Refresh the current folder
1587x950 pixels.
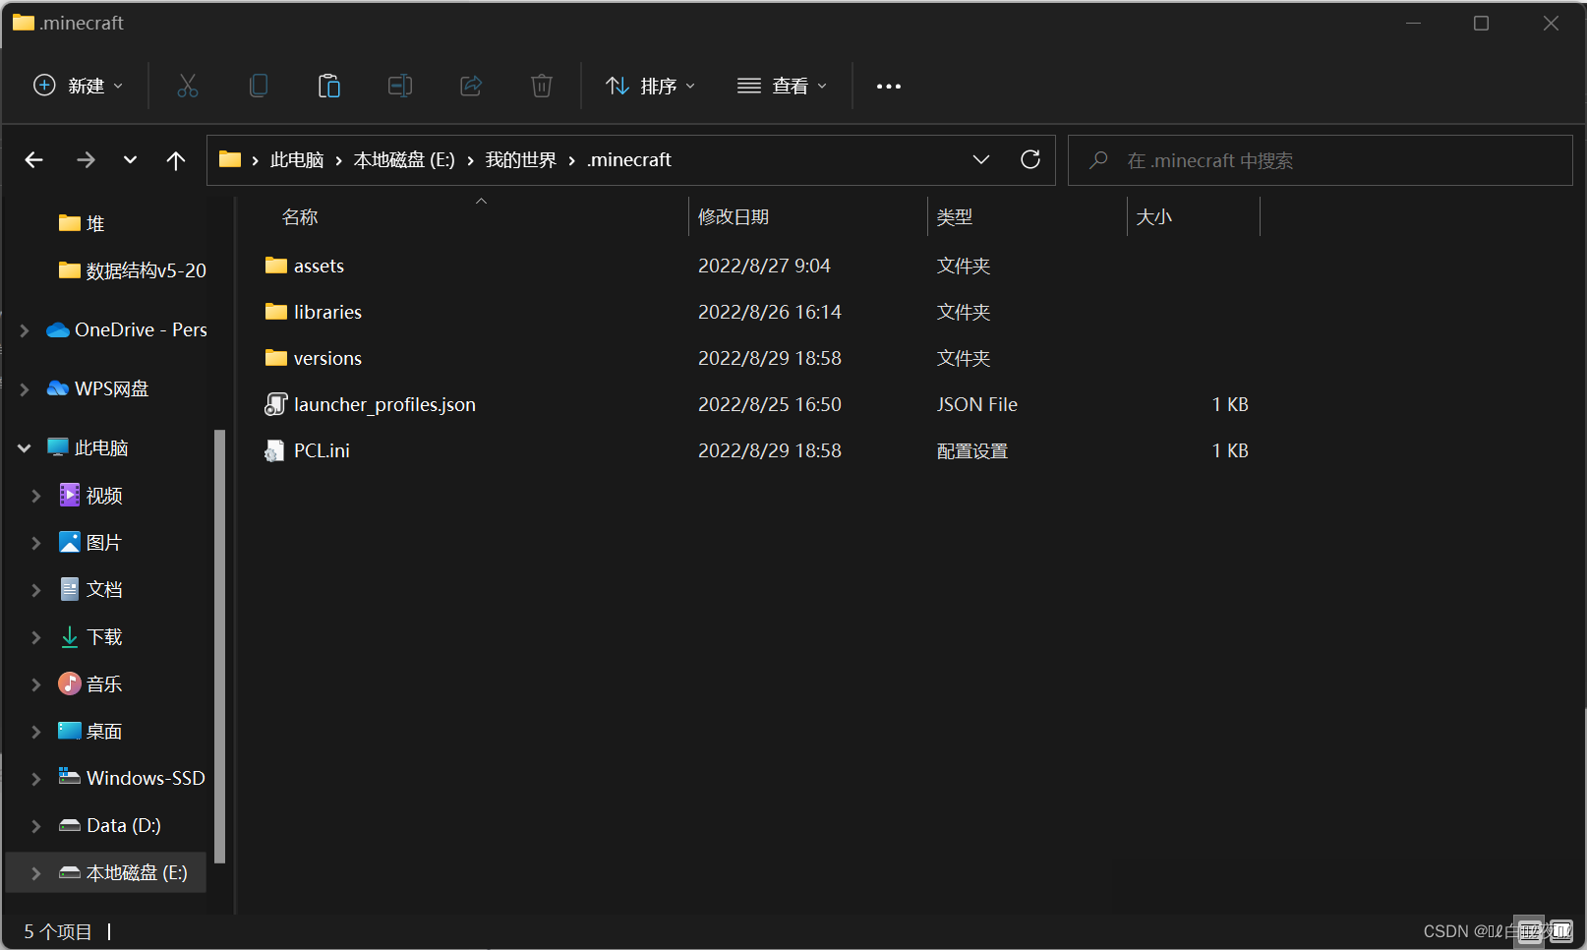tap(1030, 159)
